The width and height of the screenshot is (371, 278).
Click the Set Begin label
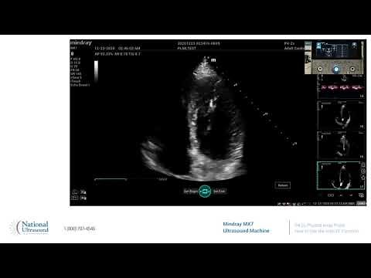point(191,192)
